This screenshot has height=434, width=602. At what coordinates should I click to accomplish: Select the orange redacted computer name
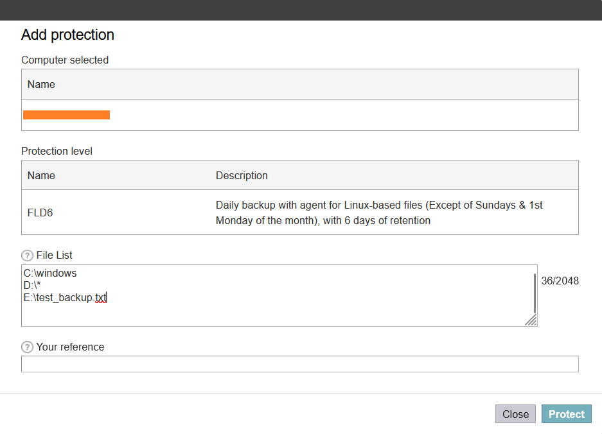coord(66,115)
